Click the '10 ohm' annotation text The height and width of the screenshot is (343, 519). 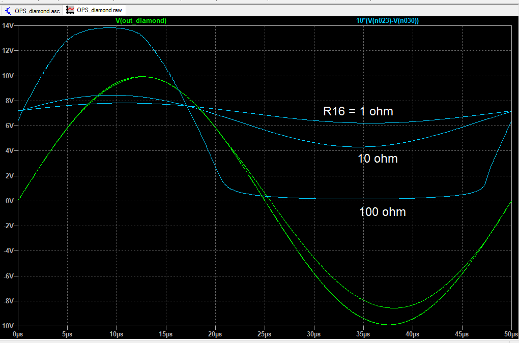click(378, 159)
